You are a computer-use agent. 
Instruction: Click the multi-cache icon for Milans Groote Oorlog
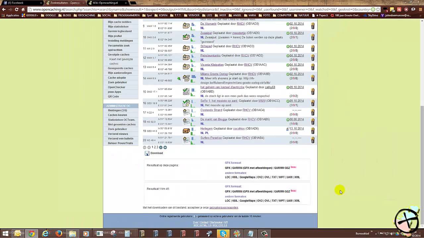(186, 78)
